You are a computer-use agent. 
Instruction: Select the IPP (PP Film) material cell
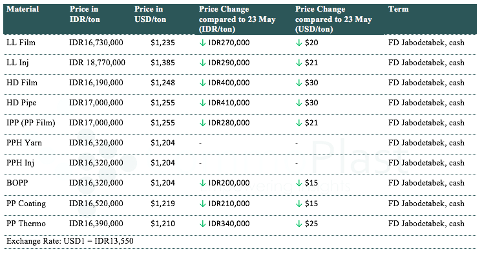click(31, 123)
